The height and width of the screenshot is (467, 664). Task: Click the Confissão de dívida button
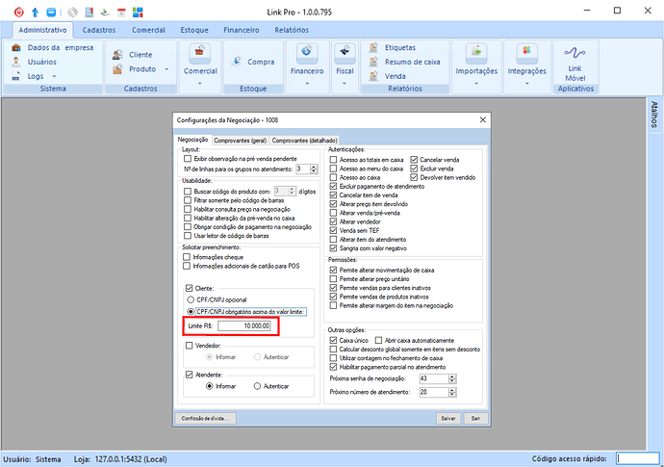(x=205, y=418)
